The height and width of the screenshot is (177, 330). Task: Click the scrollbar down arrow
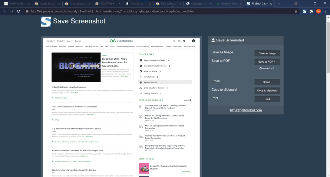(328, 175)
